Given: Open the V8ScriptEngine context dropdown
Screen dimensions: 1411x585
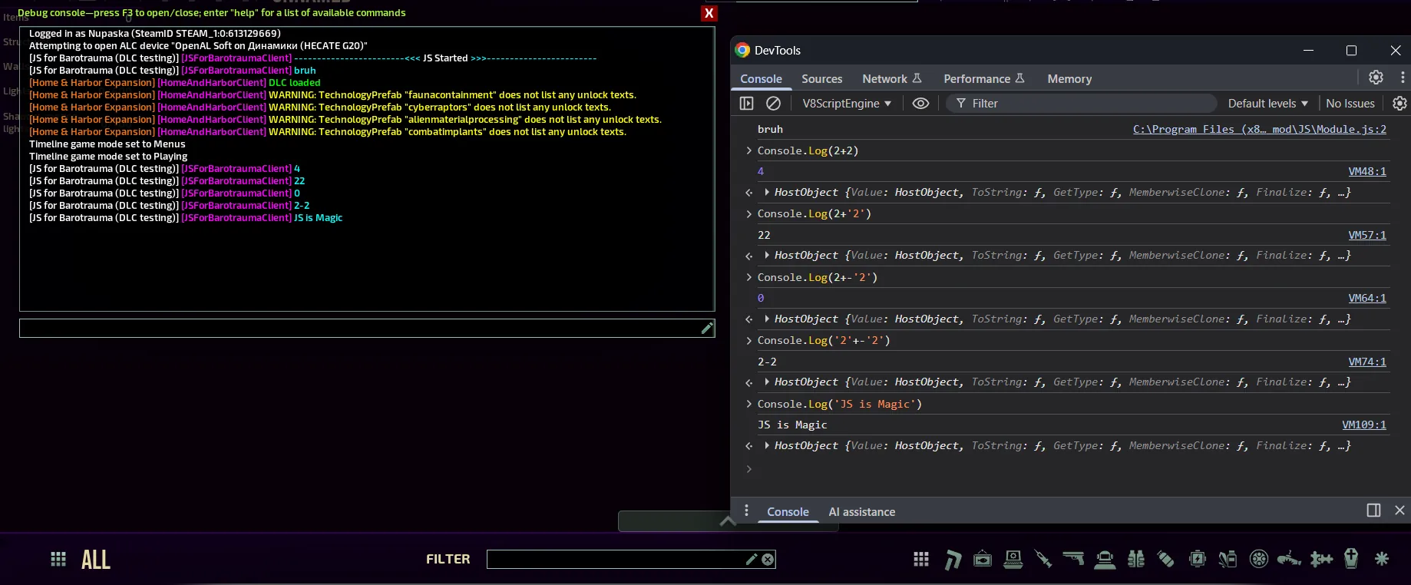Looking at the screenshot, I should tap(846, 103).
